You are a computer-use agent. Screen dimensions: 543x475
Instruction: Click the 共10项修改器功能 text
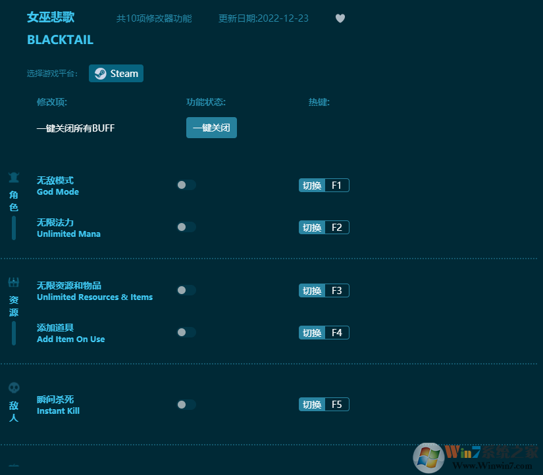(154, 18)
